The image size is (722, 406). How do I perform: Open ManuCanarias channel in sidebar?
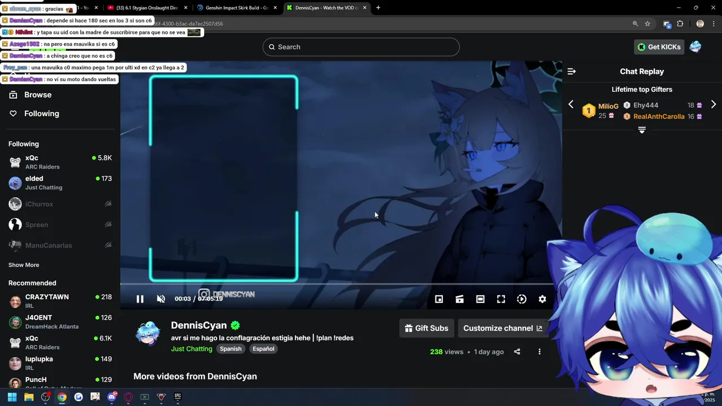click(60, 245)
